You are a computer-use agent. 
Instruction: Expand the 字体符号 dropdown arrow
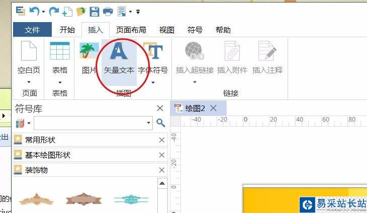[x=153, y=82]
